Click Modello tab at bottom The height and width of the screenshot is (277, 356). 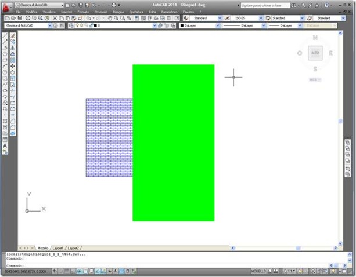tap(43, 248)
